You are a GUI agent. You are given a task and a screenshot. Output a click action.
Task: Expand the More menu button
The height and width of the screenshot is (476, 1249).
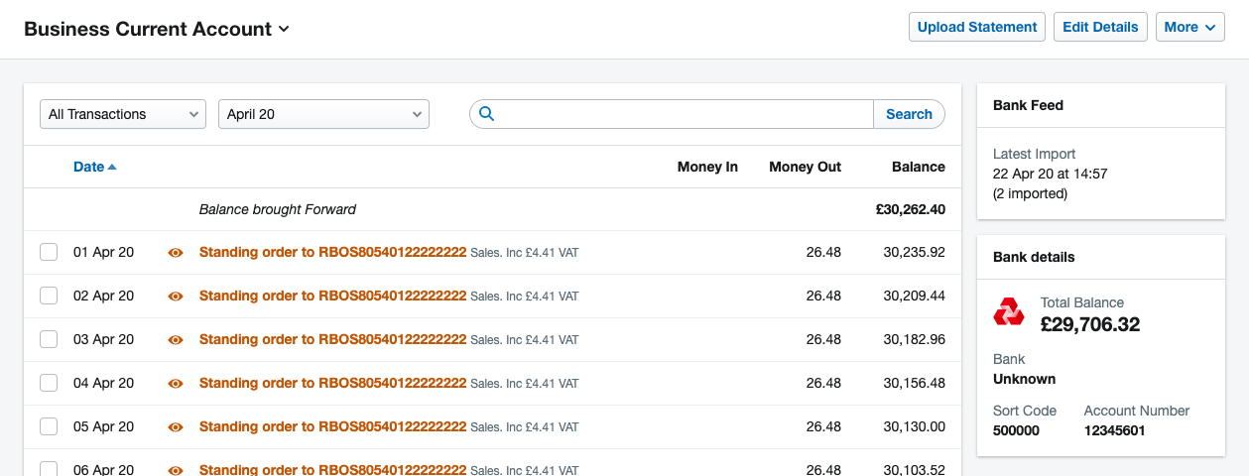[x=1190, y=27]
